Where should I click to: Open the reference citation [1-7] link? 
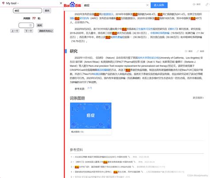click(89, 88)
